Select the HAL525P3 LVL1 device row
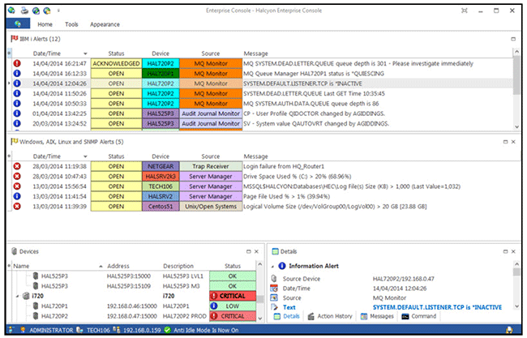The height and width of the screenshot is (338, 527). tap(134, 276)
